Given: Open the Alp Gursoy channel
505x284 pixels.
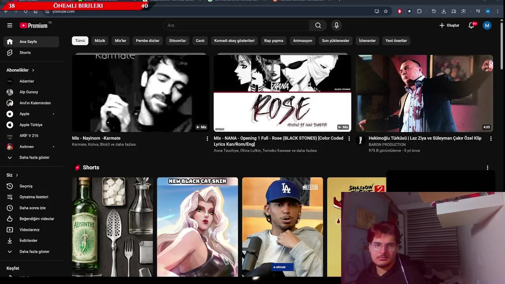Looking at the screenshot, I should (31, 92).
